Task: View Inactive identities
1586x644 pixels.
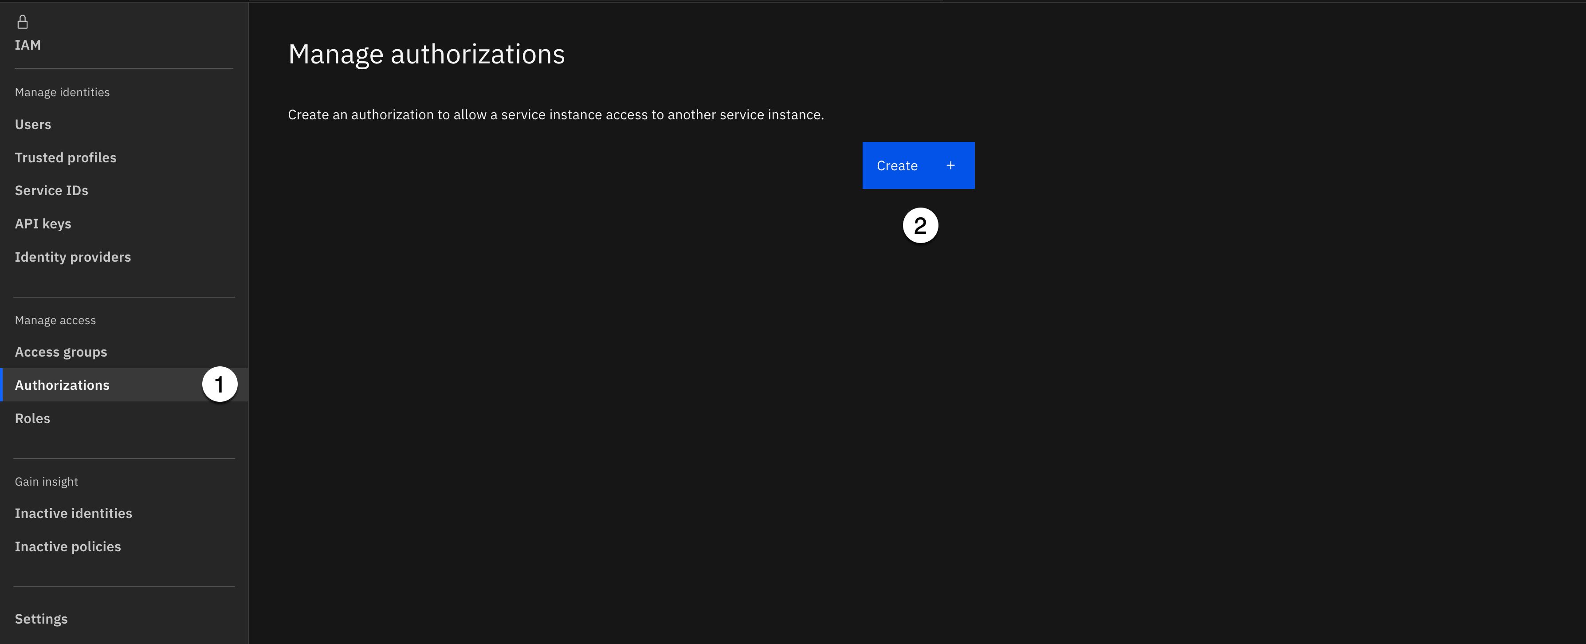Action: click(73, 514)
